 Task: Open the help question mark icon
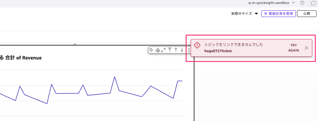302,3
